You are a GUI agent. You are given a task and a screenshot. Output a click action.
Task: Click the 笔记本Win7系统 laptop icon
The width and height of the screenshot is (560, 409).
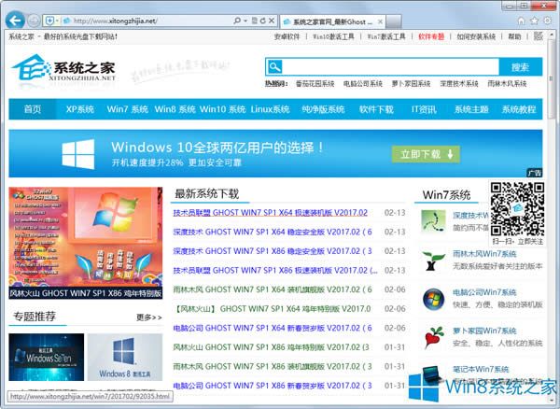click(431, 374)
